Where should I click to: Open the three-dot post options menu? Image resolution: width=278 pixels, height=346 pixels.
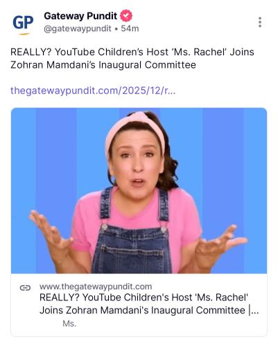(x=260, y=22)
